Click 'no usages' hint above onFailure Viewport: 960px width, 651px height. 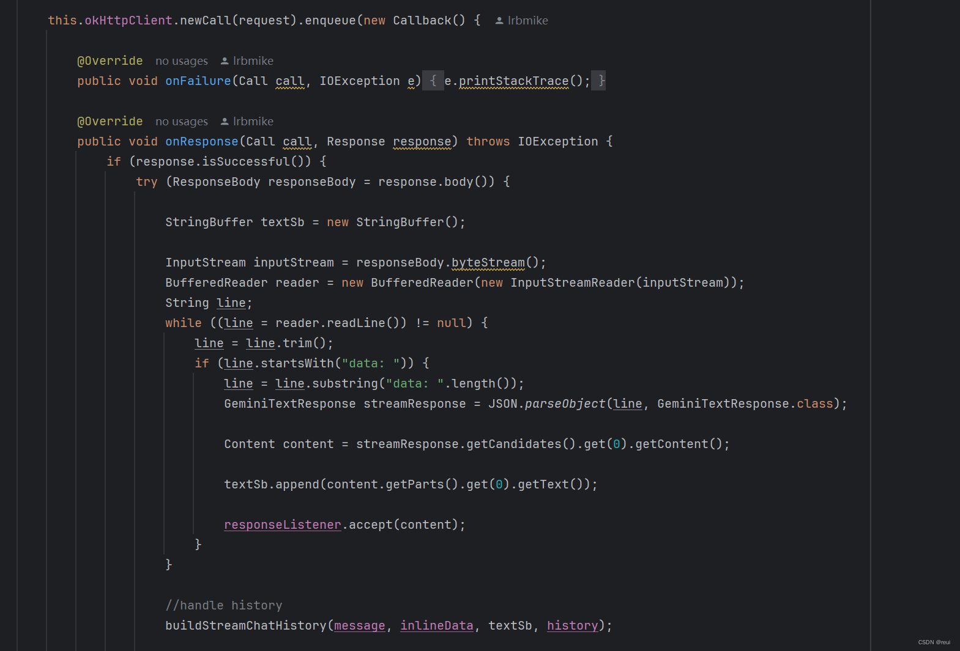(182, 61)
